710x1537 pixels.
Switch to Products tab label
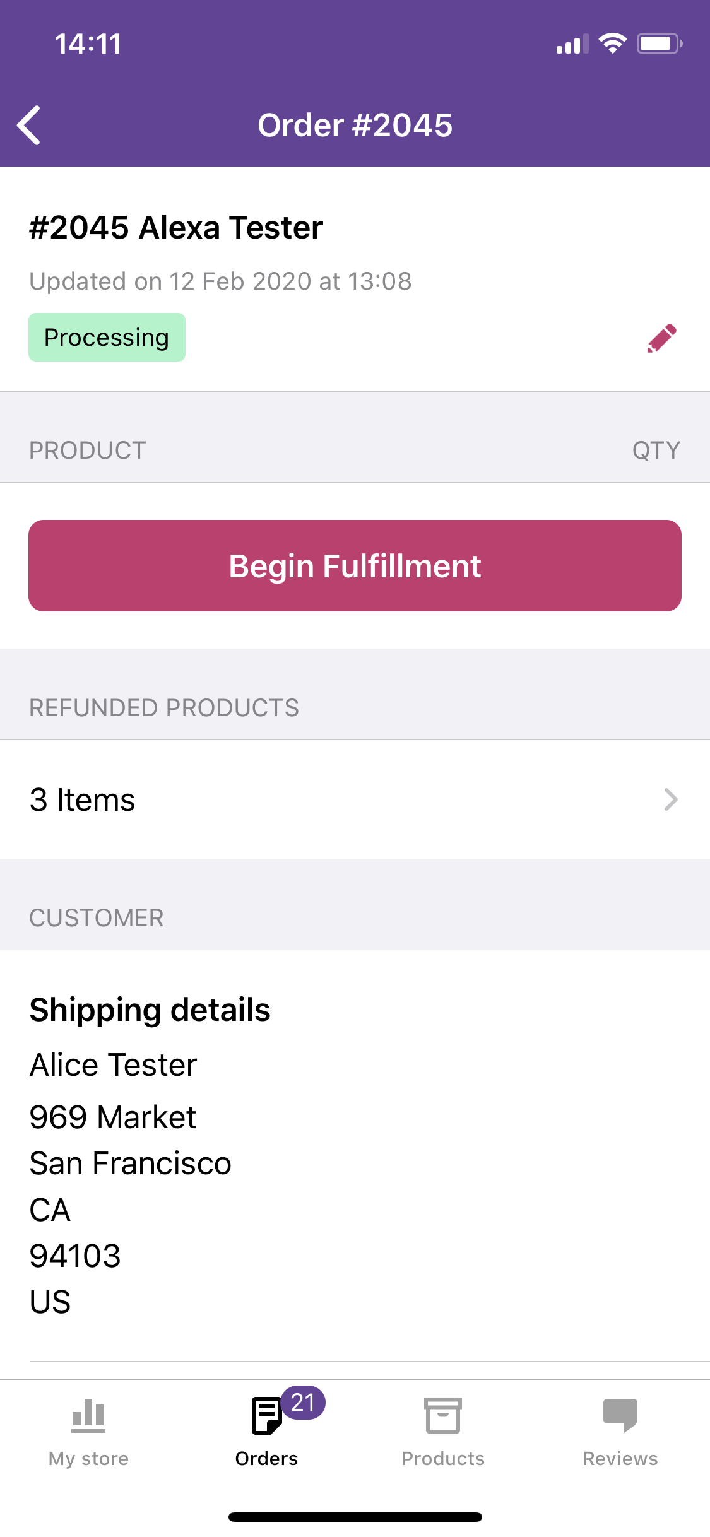443,1459
